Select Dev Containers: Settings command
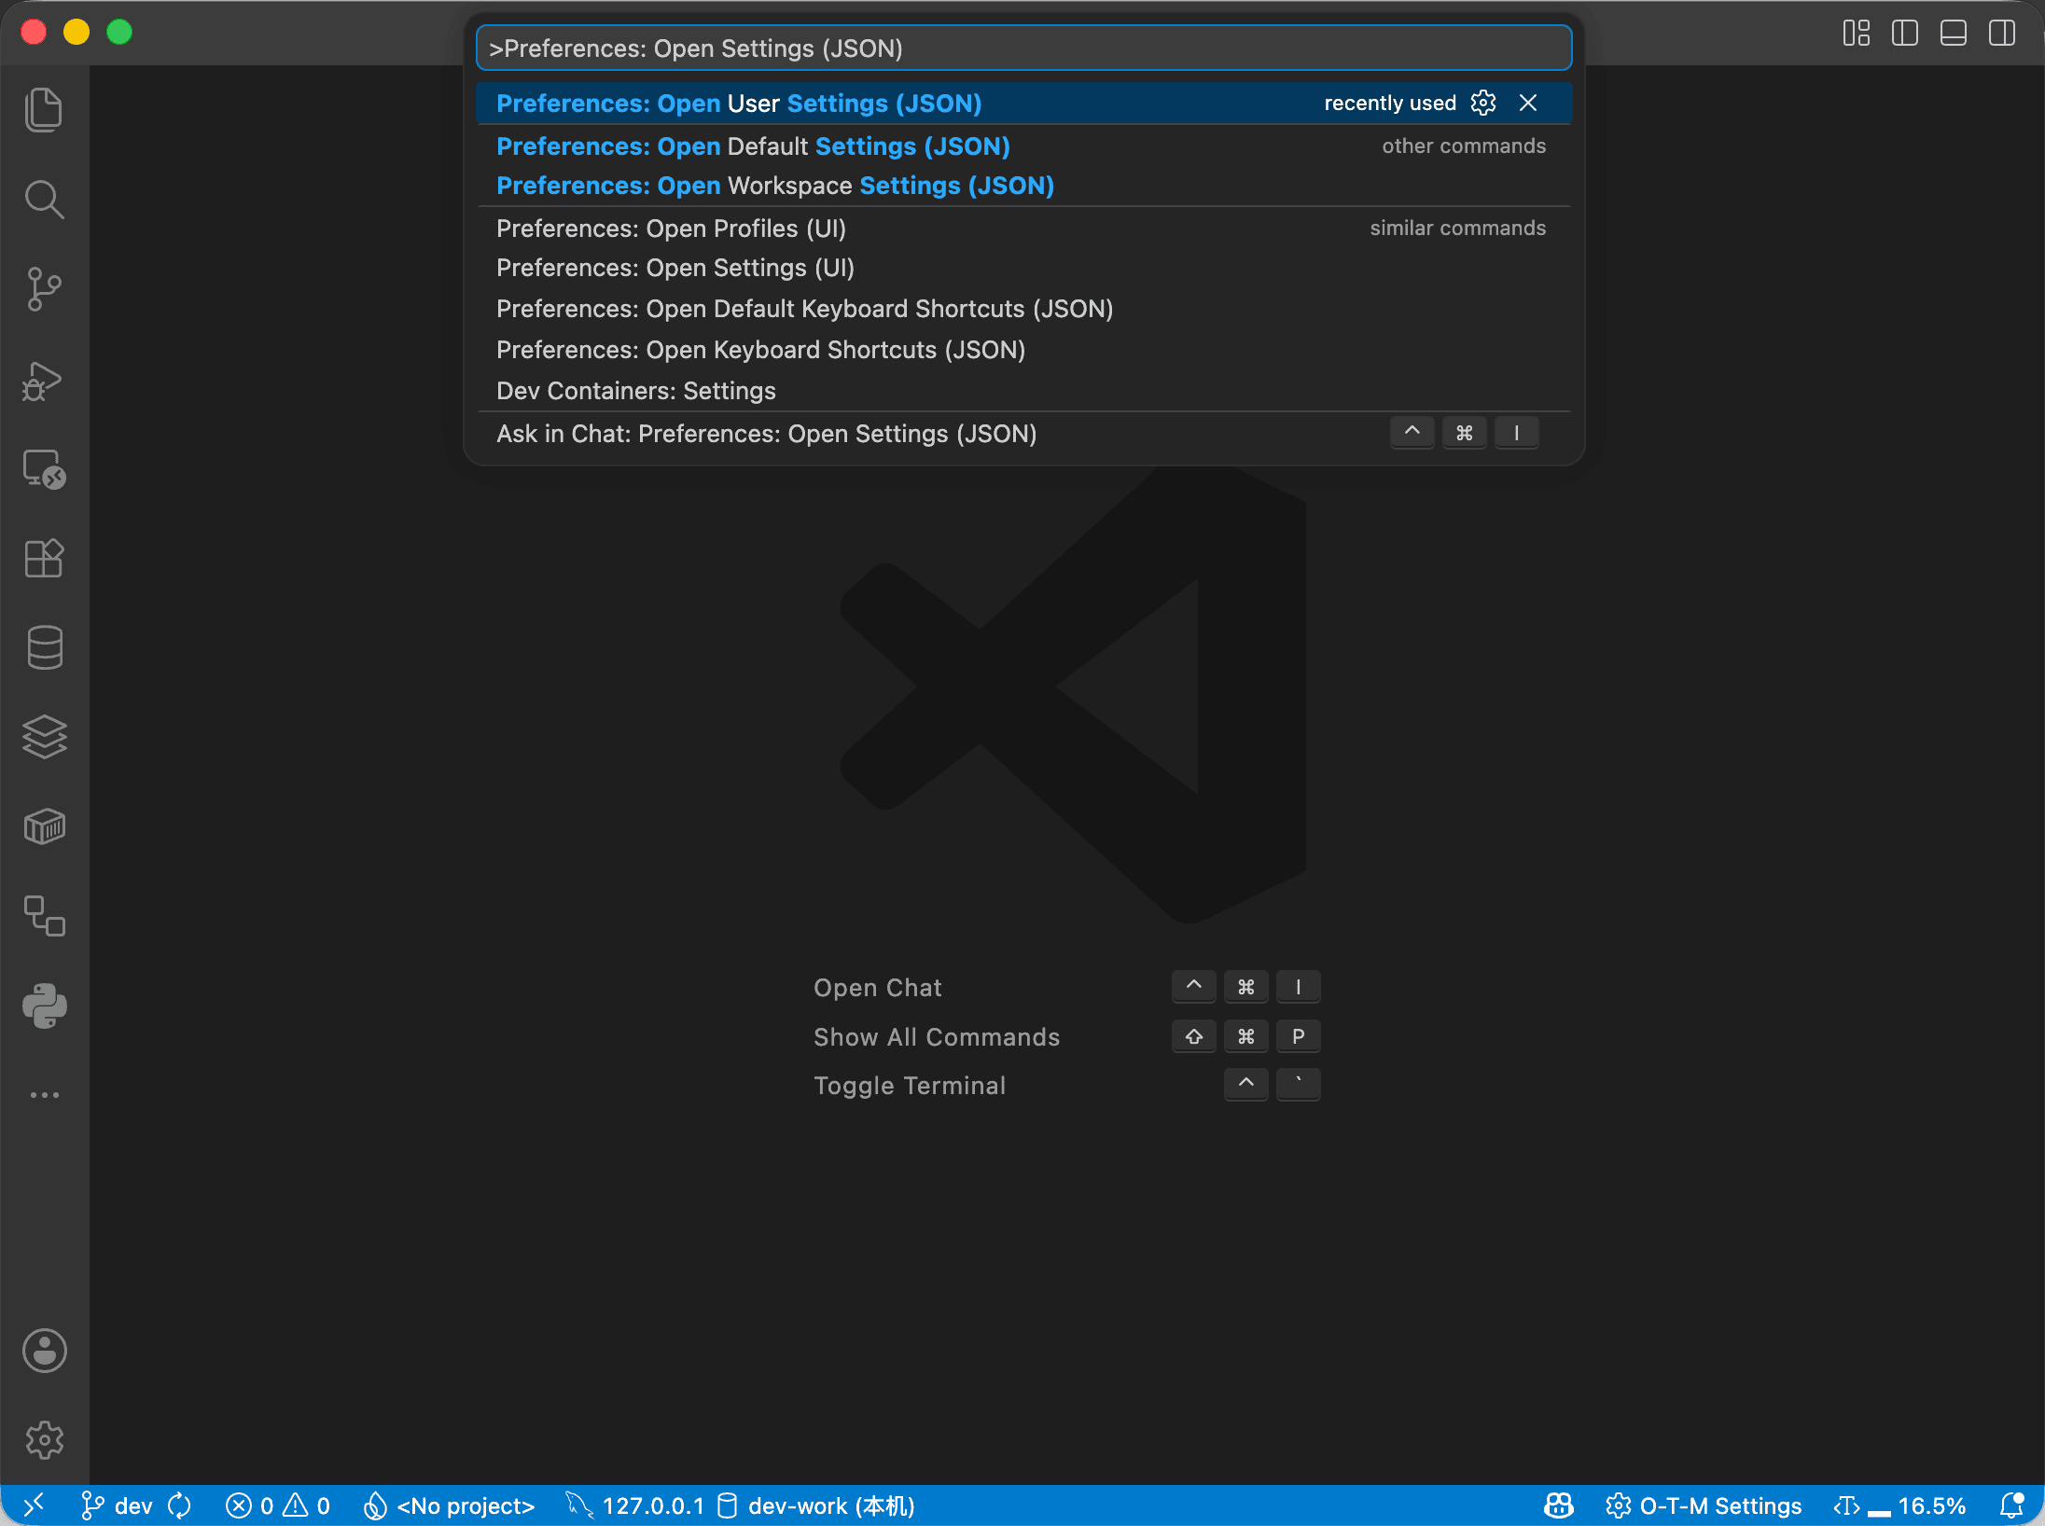Screen dimensions: 2045x1526 coord(1023,391)
